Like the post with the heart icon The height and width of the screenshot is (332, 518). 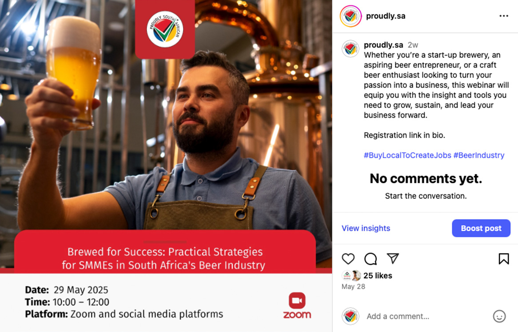(348, 259)
